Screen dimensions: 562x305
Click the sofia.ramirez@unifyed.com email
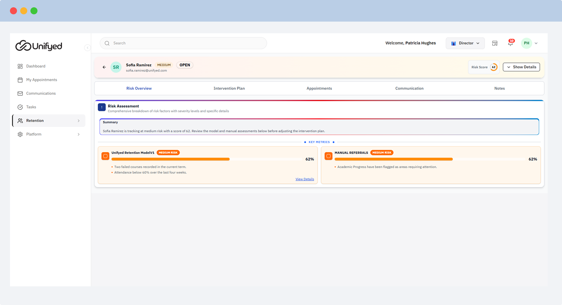click(x=146, y=71)
